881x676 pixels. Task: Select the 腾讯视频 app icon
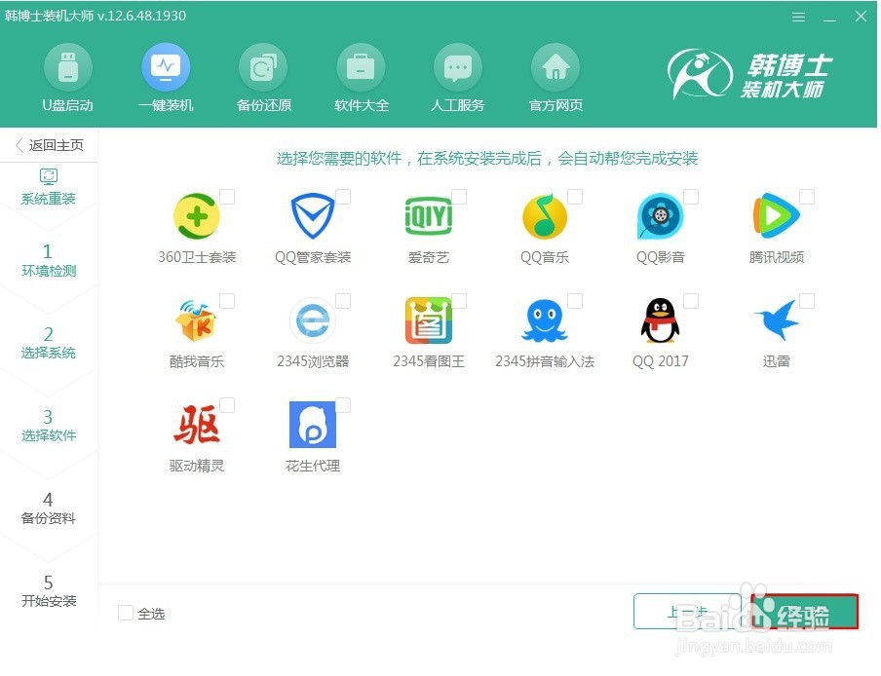coord(777,216)
